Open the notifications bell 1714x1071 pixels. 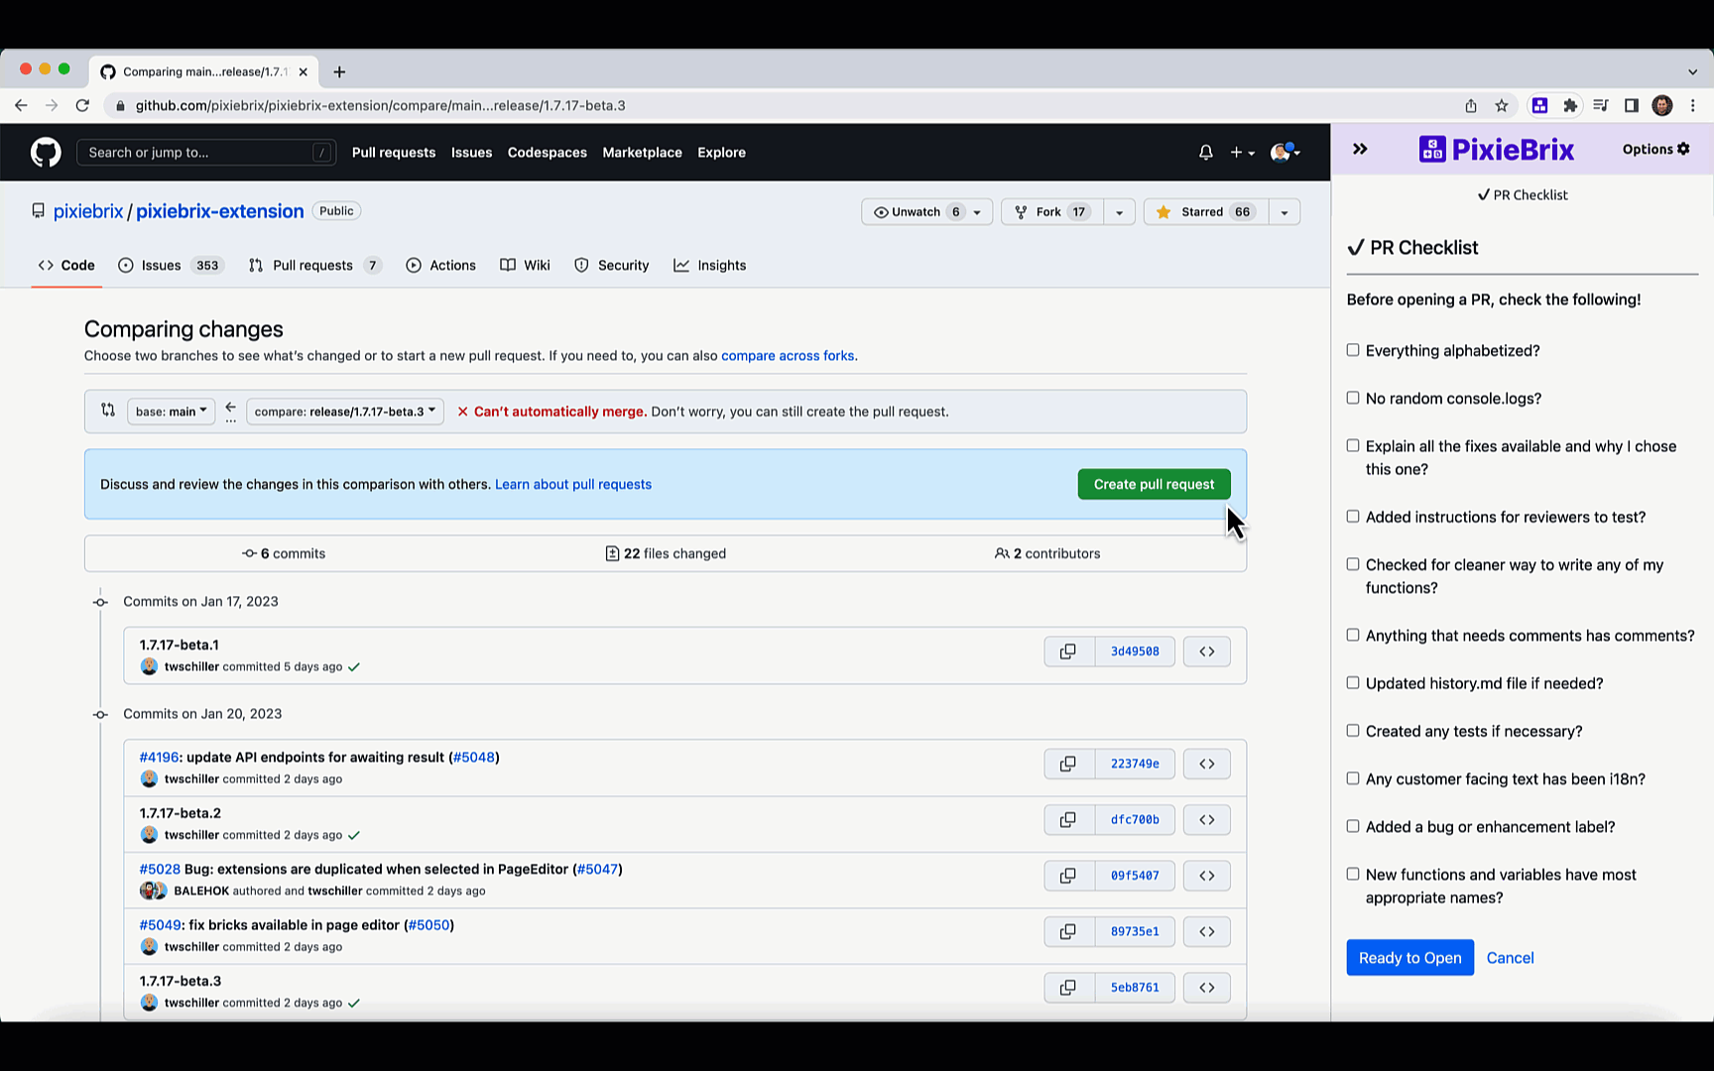pos(1205,153)
